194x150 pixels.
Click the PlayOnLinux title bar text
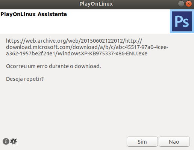[96, 4]
